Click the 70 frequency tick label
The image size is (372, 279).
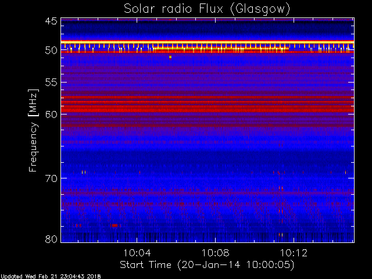click(x=51, y=178)
